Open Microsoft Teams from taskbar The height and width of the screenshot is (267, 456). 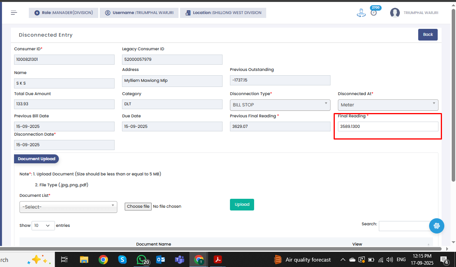[179, 260]
